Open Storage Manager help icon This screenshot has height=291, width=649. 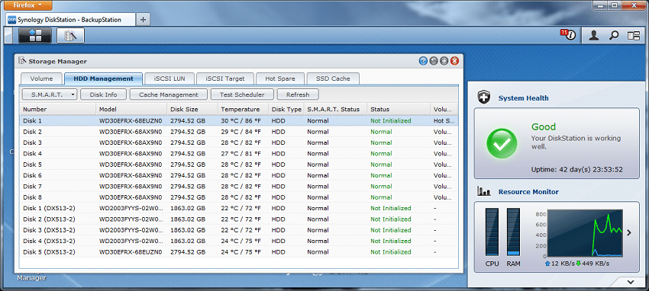423,61
